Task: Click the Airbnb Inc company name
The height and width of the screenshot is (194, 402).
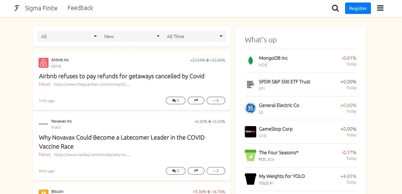Action: [60, 60]
